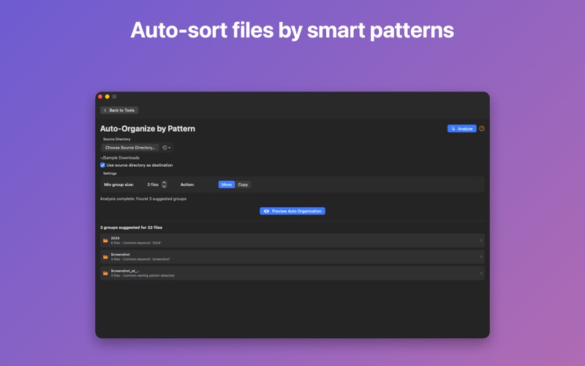This screenshot has width=585, height=366.
Task: Click the Analysis complete status text
Action: 143,198
